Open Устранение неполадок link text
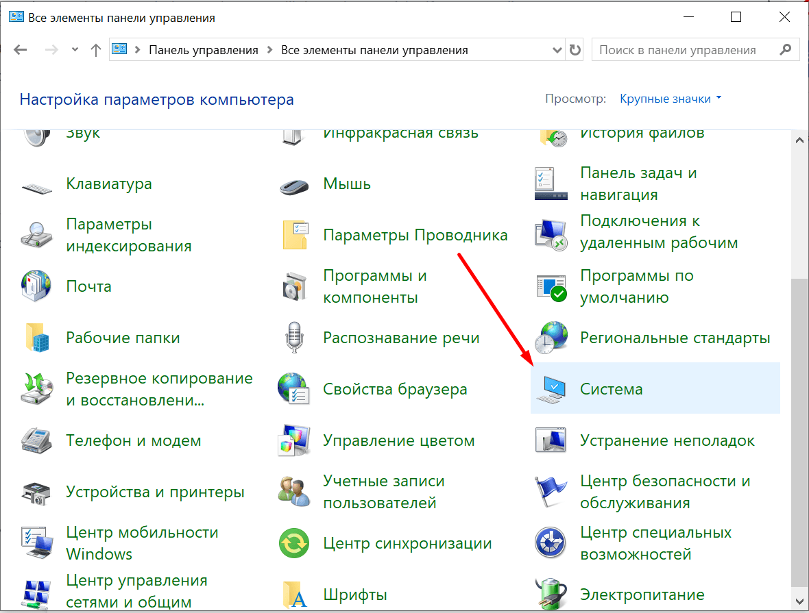This screenshot has height=613, width=809. (x=667, y=441)
